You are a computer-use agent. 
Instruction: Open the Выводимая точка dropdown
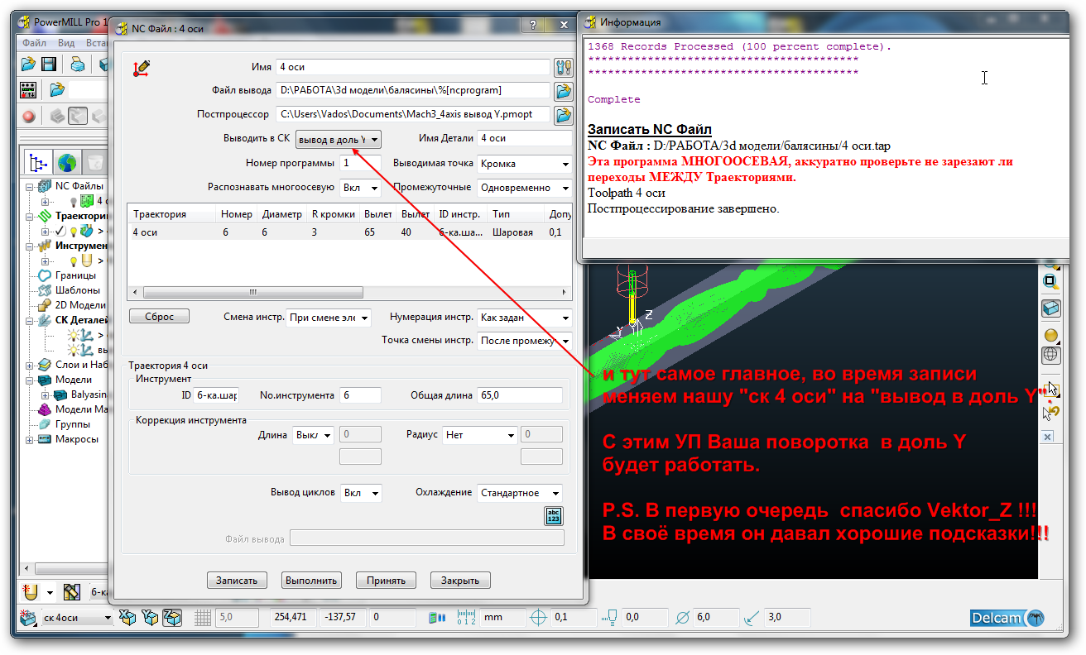525,164
